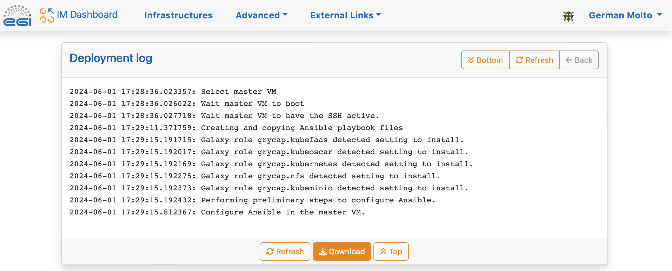Click the 'Configure Ansible in the master VM' line
The width and height of the screenshot is (672, 271).
pyautogui.click(x=217, y=212)
